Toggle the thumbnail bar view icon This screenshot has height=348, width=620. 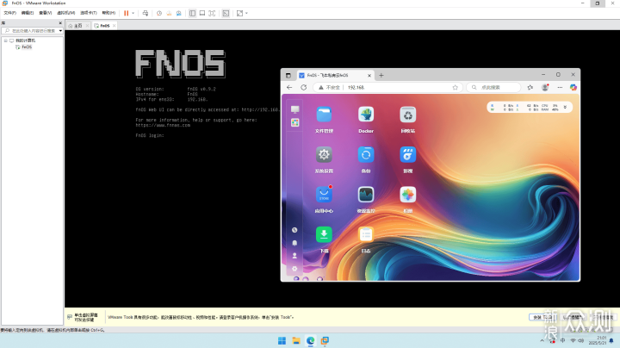(x=202, y=13)
